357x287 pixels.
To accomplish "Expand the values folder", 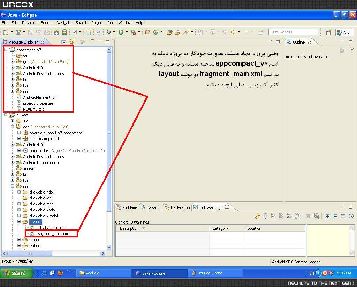I will pyautogui.click(x=19, y=245).
